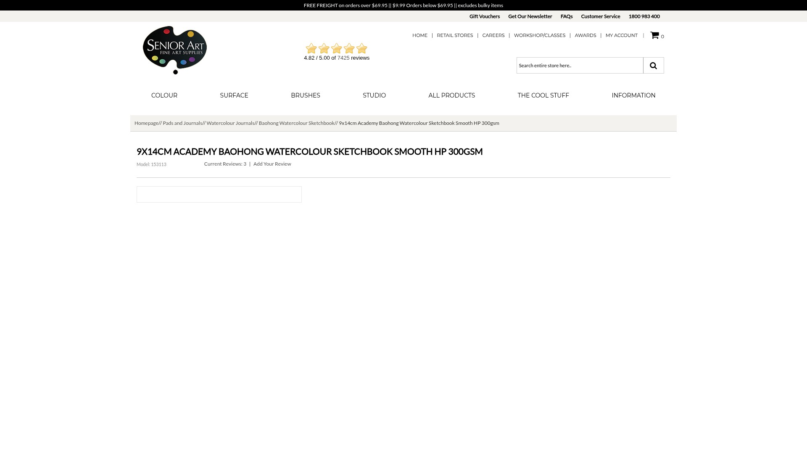The width and height of the screenshot is (807, 454).
Task: Open THE COOL STUFF menu
Action: click(x=543, y=95)
